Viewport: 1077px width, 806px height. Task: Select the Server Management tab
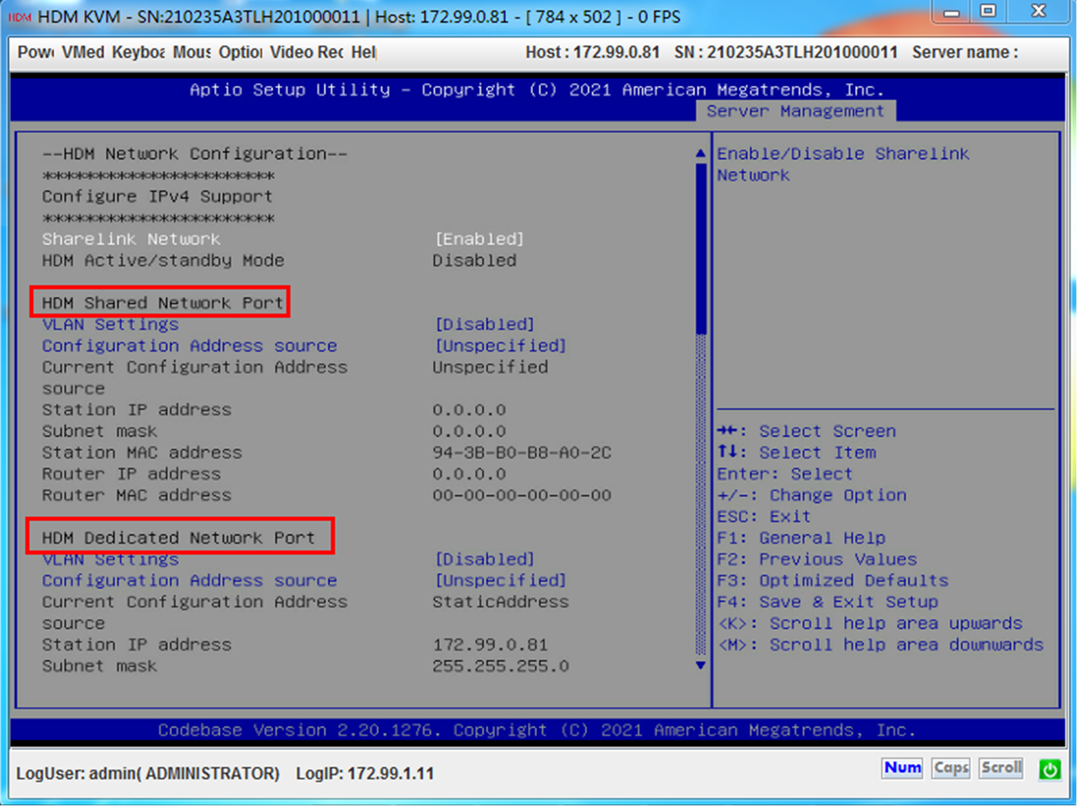click(795, 111)
